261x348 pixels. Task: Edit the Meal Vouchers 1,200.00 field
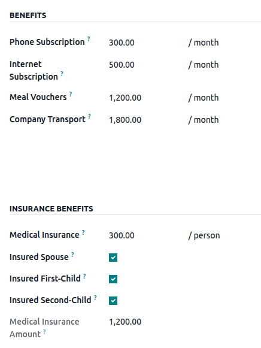click(146, 98)
